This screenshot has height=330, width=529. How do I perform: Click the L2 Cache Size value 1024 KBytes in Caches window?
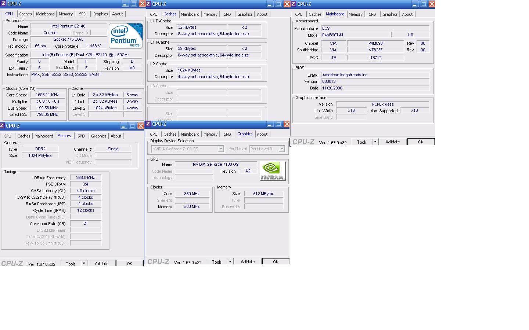click(x=201, y=70)
